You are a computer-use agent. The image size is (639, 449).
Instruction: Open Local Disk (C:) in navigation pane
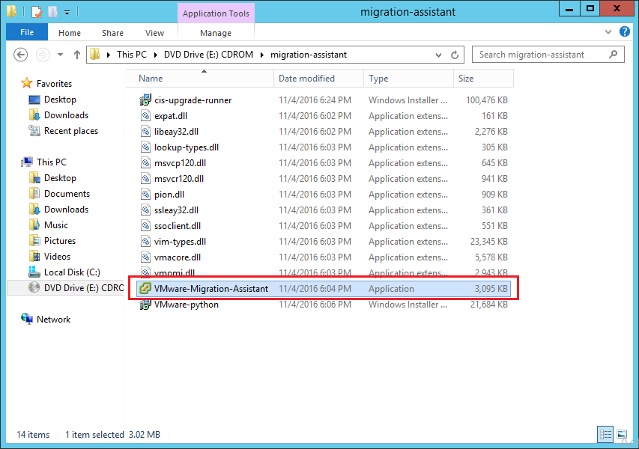[72, 272]
